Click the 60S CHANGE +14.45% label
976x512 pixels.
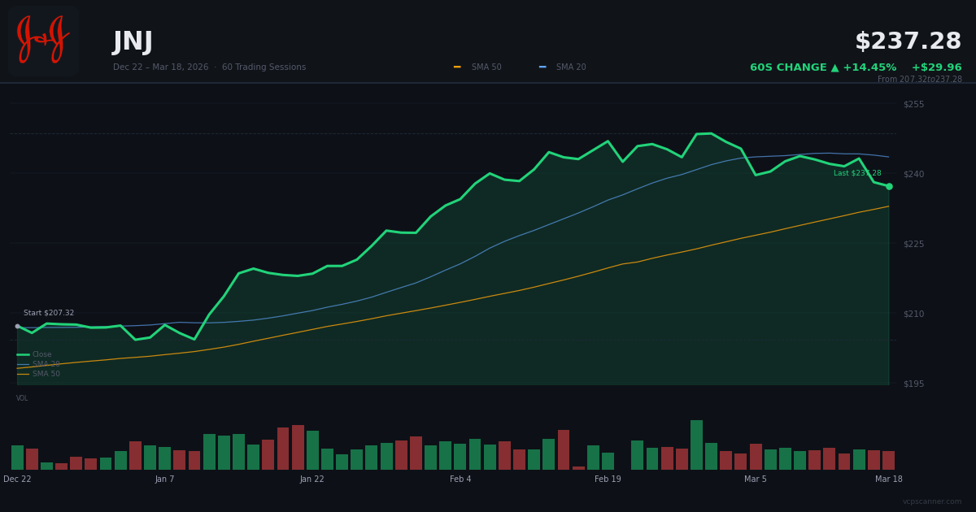pyautogui.click(x=823, y=67)
